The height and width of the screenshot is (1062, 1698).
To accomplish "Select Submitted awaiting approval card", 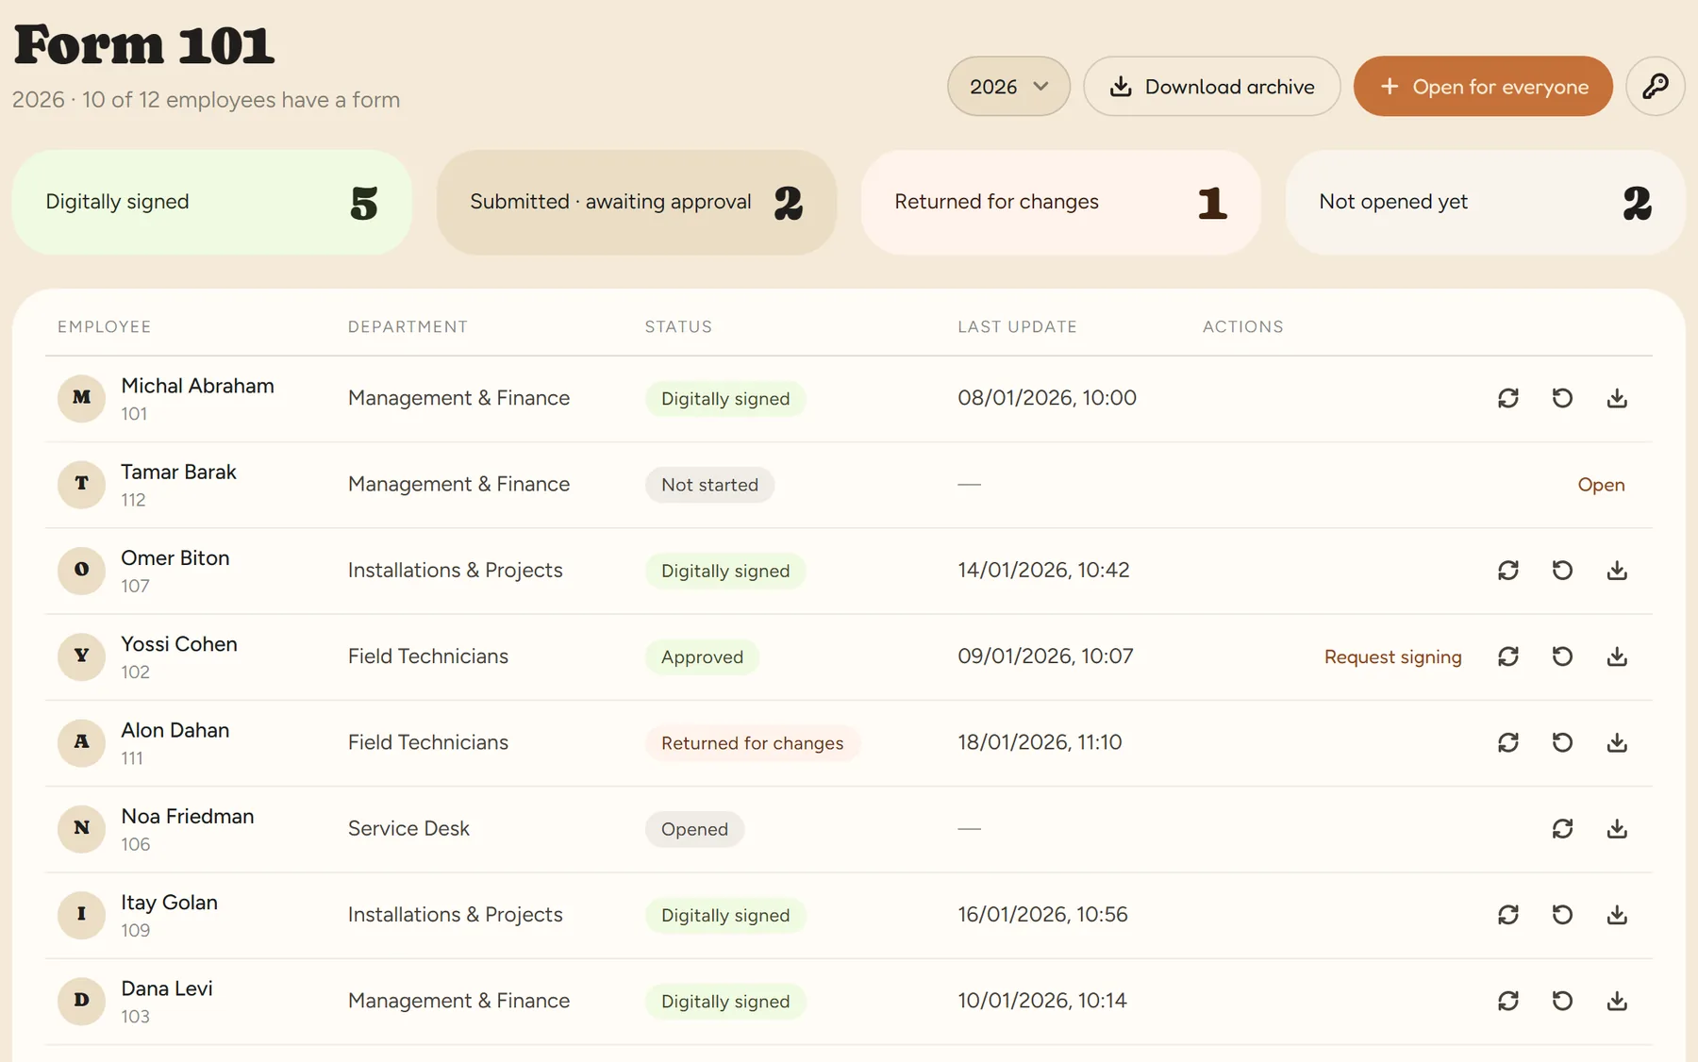I will click(x=636, y=202).
